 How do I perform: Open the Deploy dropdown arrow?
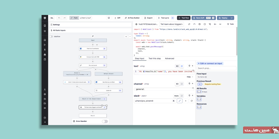point(232,18)
